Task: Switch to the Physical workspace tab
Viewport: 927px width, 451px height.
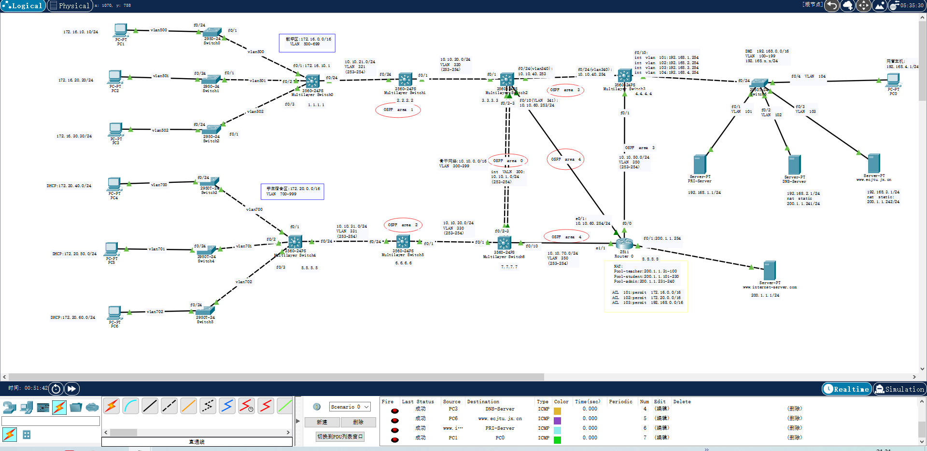Action: [70, 6]
